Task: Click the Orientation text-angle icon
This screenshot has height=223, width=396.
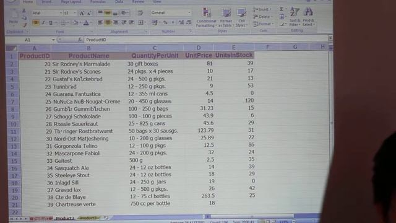Action: [124, 12]
